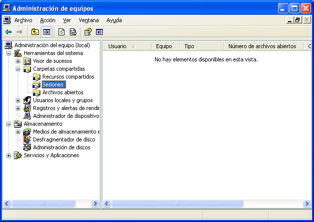Select Recursos compartidos in the tree

point(68,77)
